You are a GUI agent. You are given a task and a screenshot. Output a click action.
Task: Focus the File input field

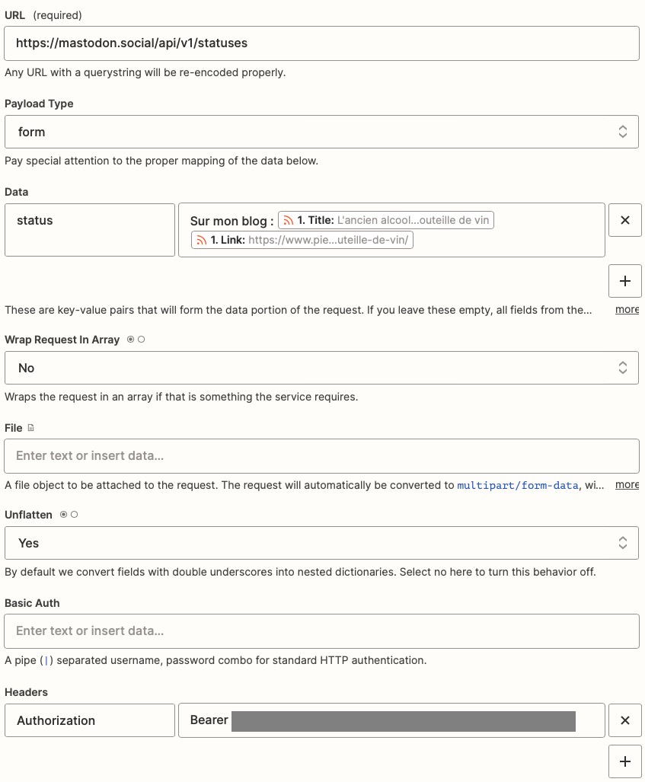tap(321, 456)
